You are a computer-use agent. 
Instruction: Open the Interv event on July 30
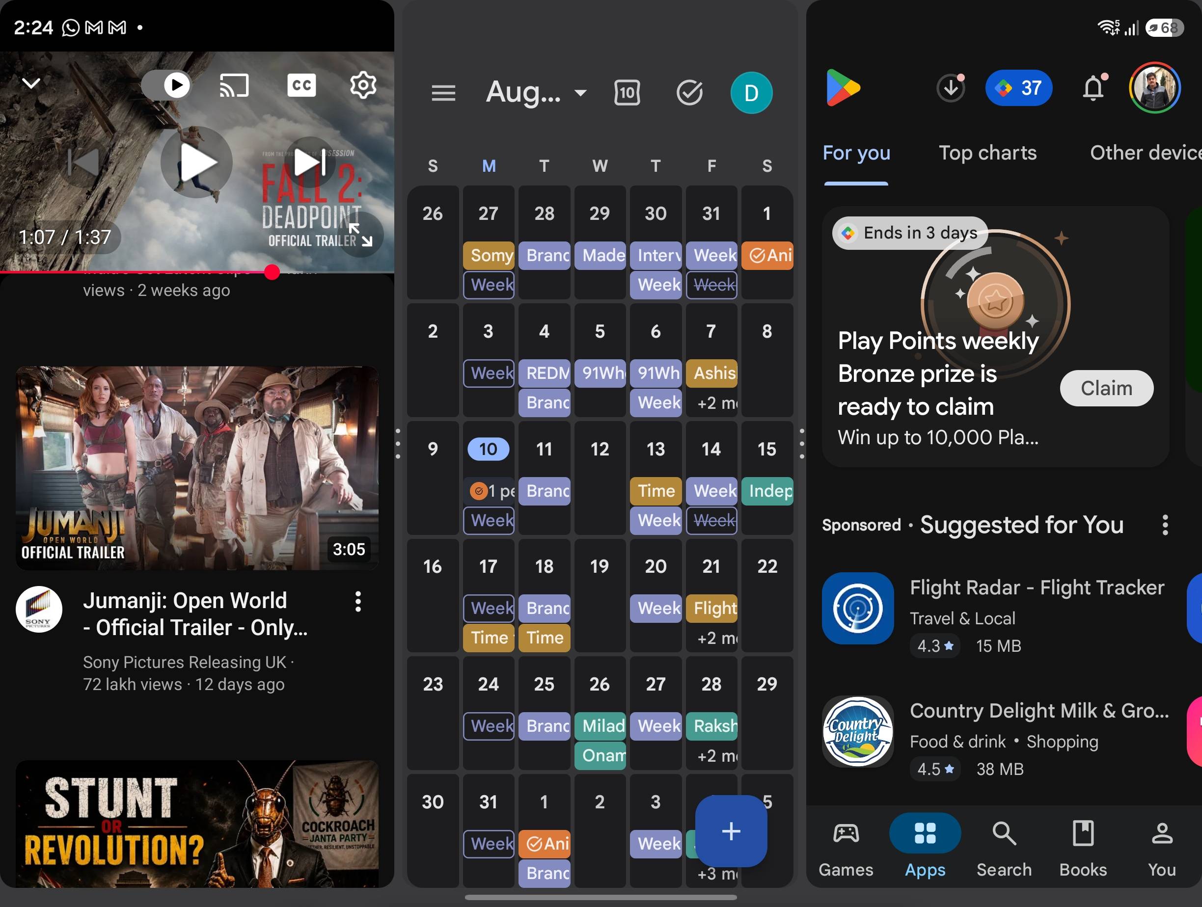point(656,255)
